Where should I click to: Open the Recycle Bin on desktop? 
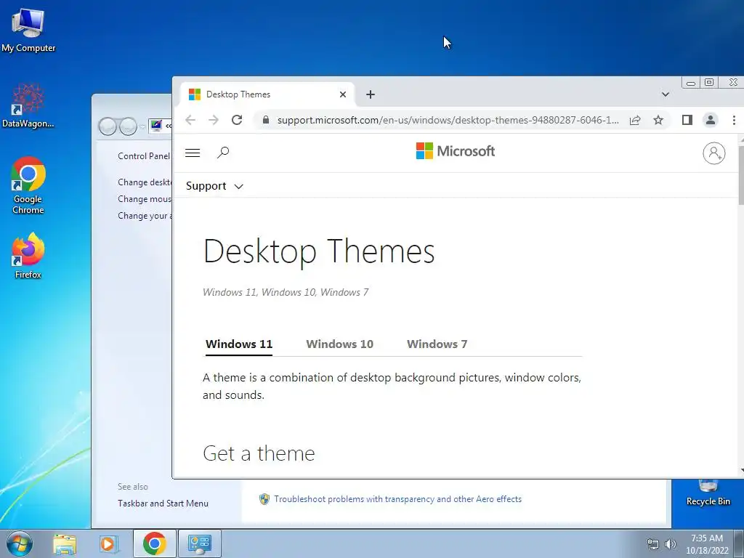coord(708,493)
